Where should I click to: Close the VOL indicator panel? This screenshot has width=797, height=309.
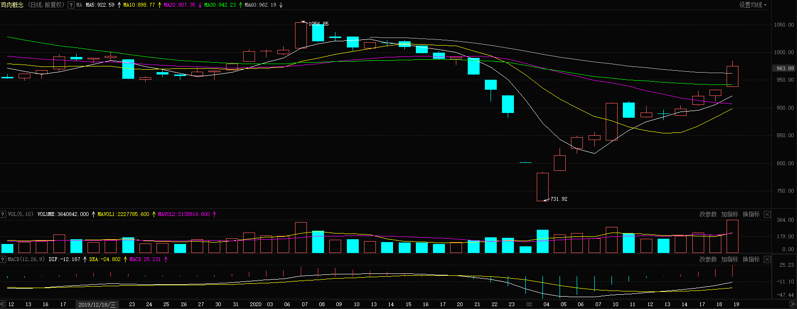767,215
